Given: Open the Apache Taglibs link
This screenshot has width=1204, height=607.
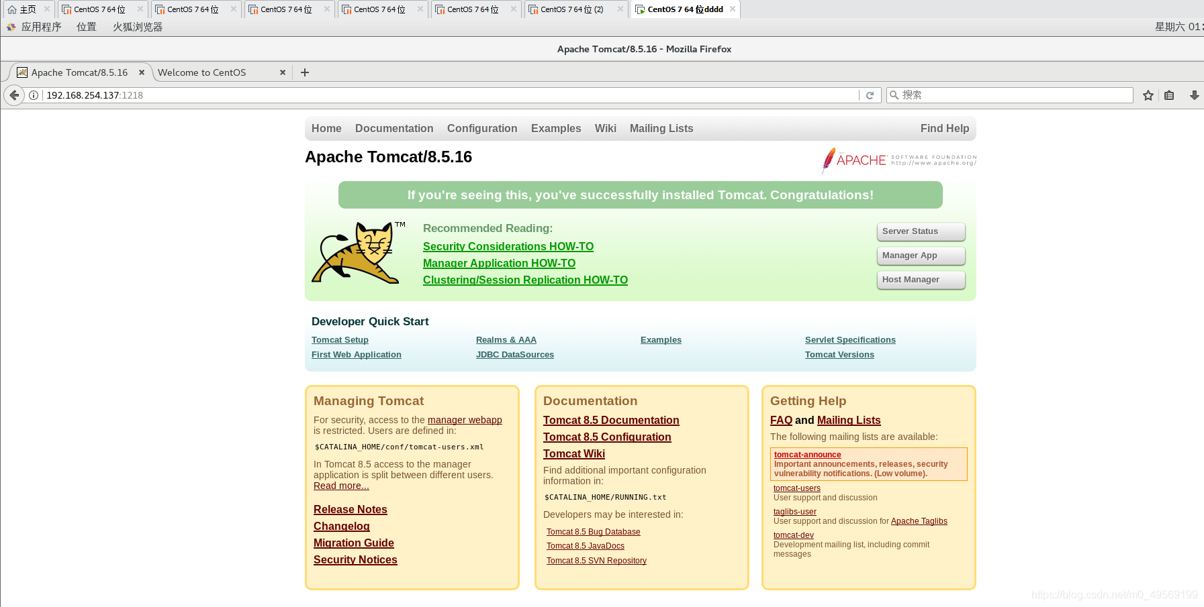Looking at the screenshot, I should 919,521.
